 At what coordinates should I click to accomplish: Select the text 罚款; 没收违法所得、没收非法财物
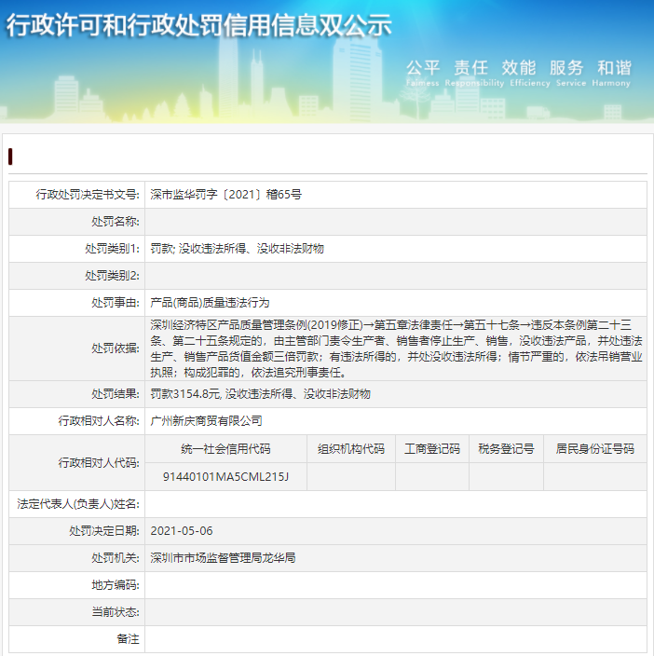tap(237, 249)
